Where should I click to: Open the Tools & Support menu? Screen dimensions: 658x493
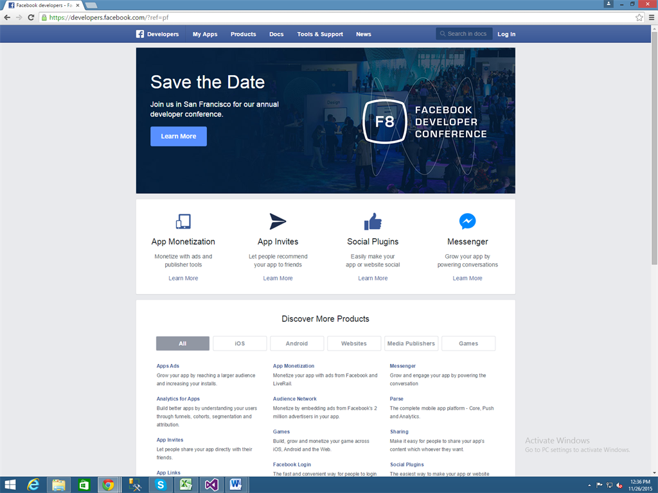click(x=320, y=34)
